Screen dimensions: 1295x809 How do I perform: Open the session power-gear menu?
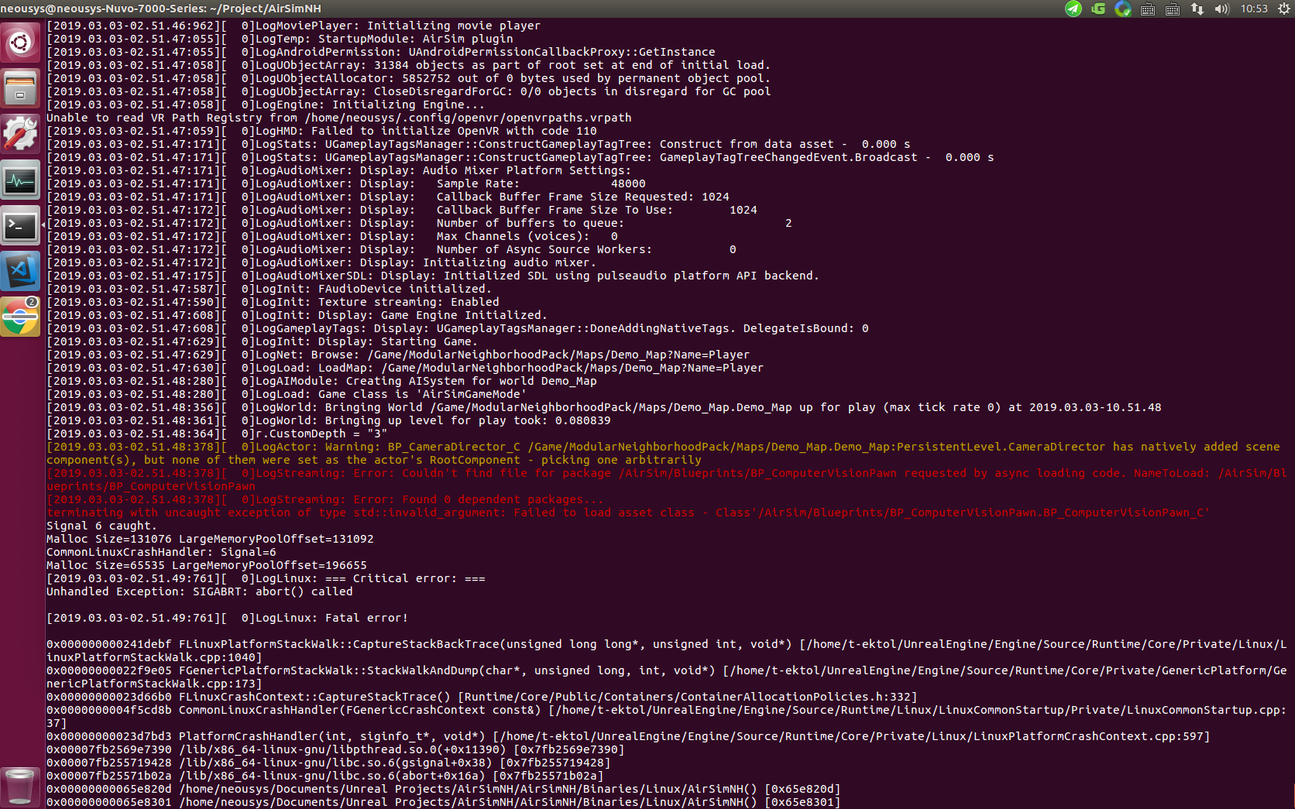tap(1283, 9)
